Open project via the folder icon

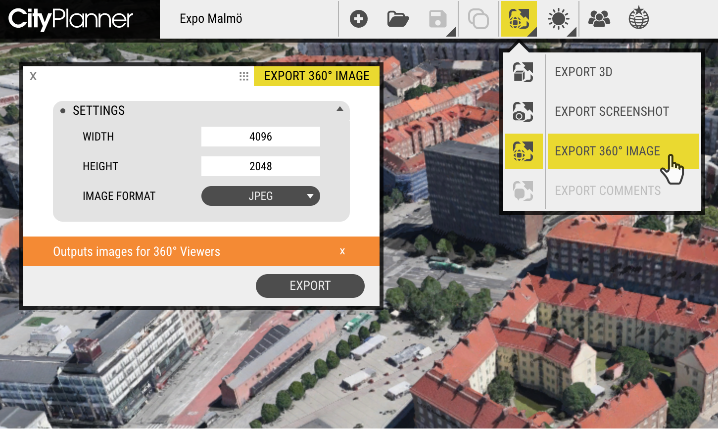(398, 19)
